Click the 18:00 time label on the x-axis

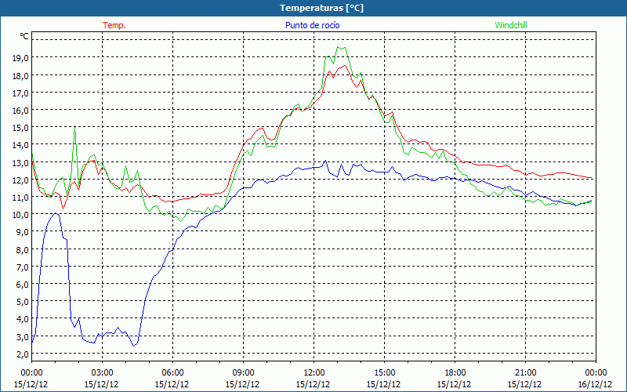455,373
